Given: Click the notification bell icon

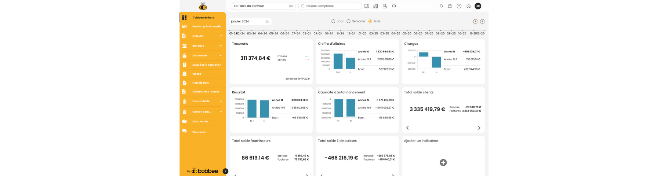Looking at the screenshot, I should pyautogui.click(x=441, y=6).
